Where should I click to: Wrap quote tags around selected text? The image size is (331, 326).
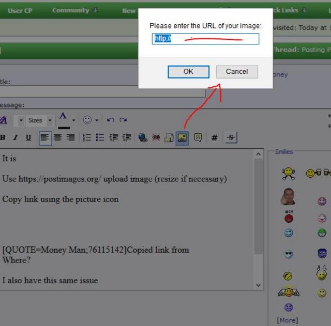[x=198, y=137]
